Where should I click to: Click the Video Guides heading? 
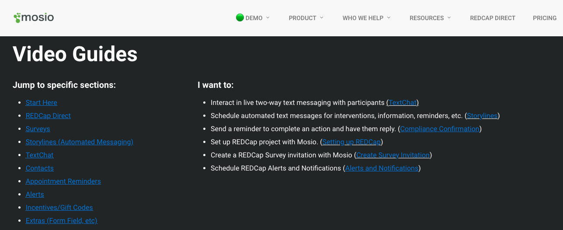pos(75,54)
